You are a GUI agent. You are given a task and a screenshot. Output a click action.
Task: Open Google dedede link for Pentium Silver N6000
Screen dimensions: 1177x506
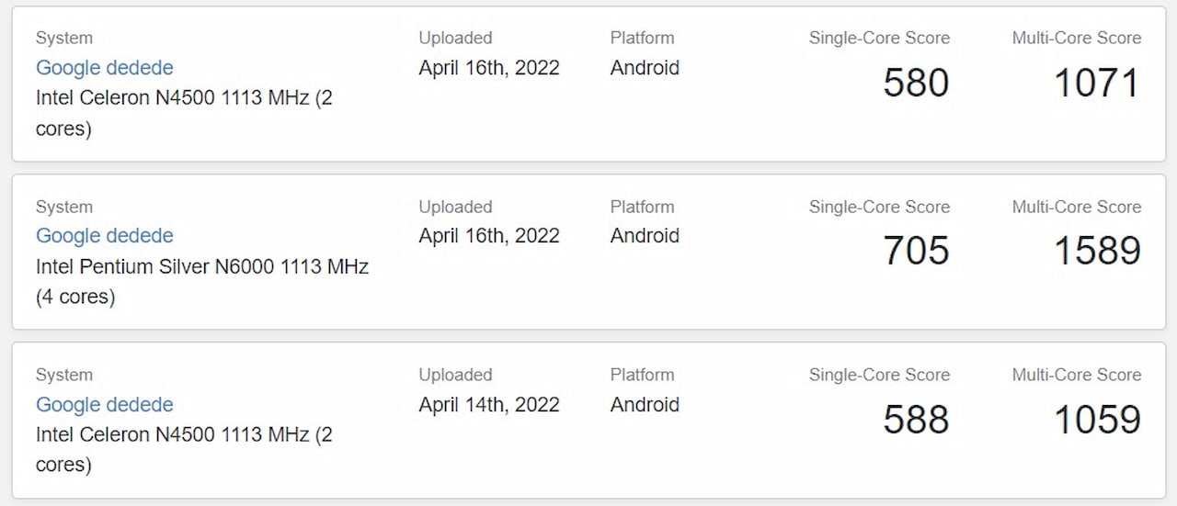point(105,236)
